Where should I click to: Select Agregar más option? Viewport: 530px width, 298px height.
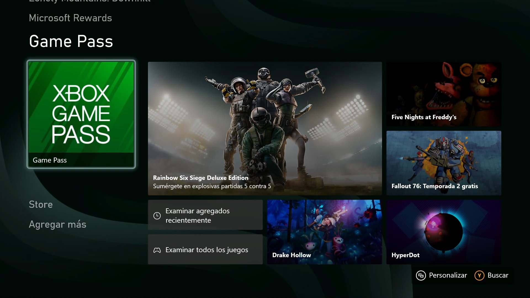click(57, 224)
